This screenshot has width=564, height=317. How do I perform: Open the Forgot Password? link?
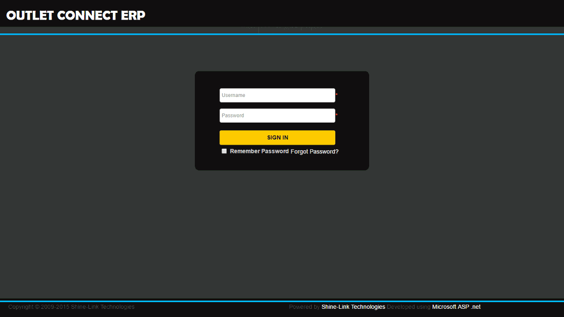tap(314, 151)
